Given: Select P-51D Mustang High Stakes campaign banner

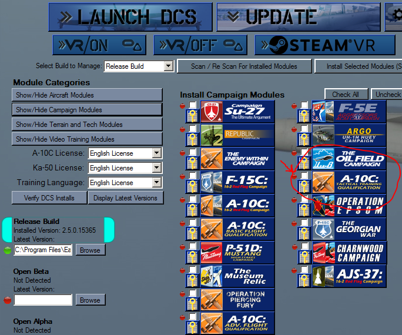Looking at the screenshot, I should [237, 253].
